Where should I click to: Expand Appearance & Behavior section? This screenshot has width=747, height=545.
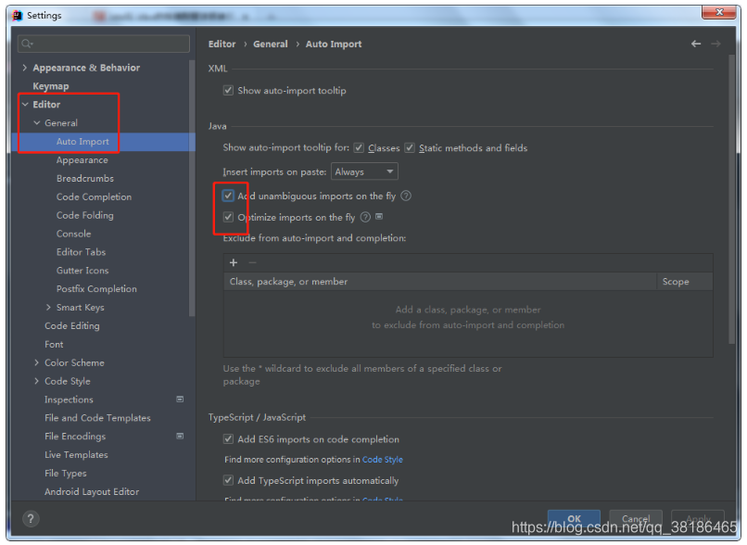coord(25,68)
